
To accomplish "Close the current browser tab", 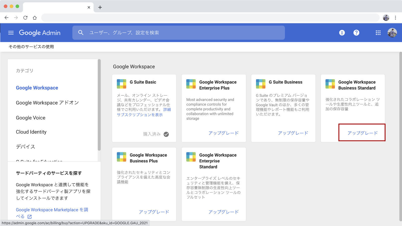I will (x=89, y=7).
